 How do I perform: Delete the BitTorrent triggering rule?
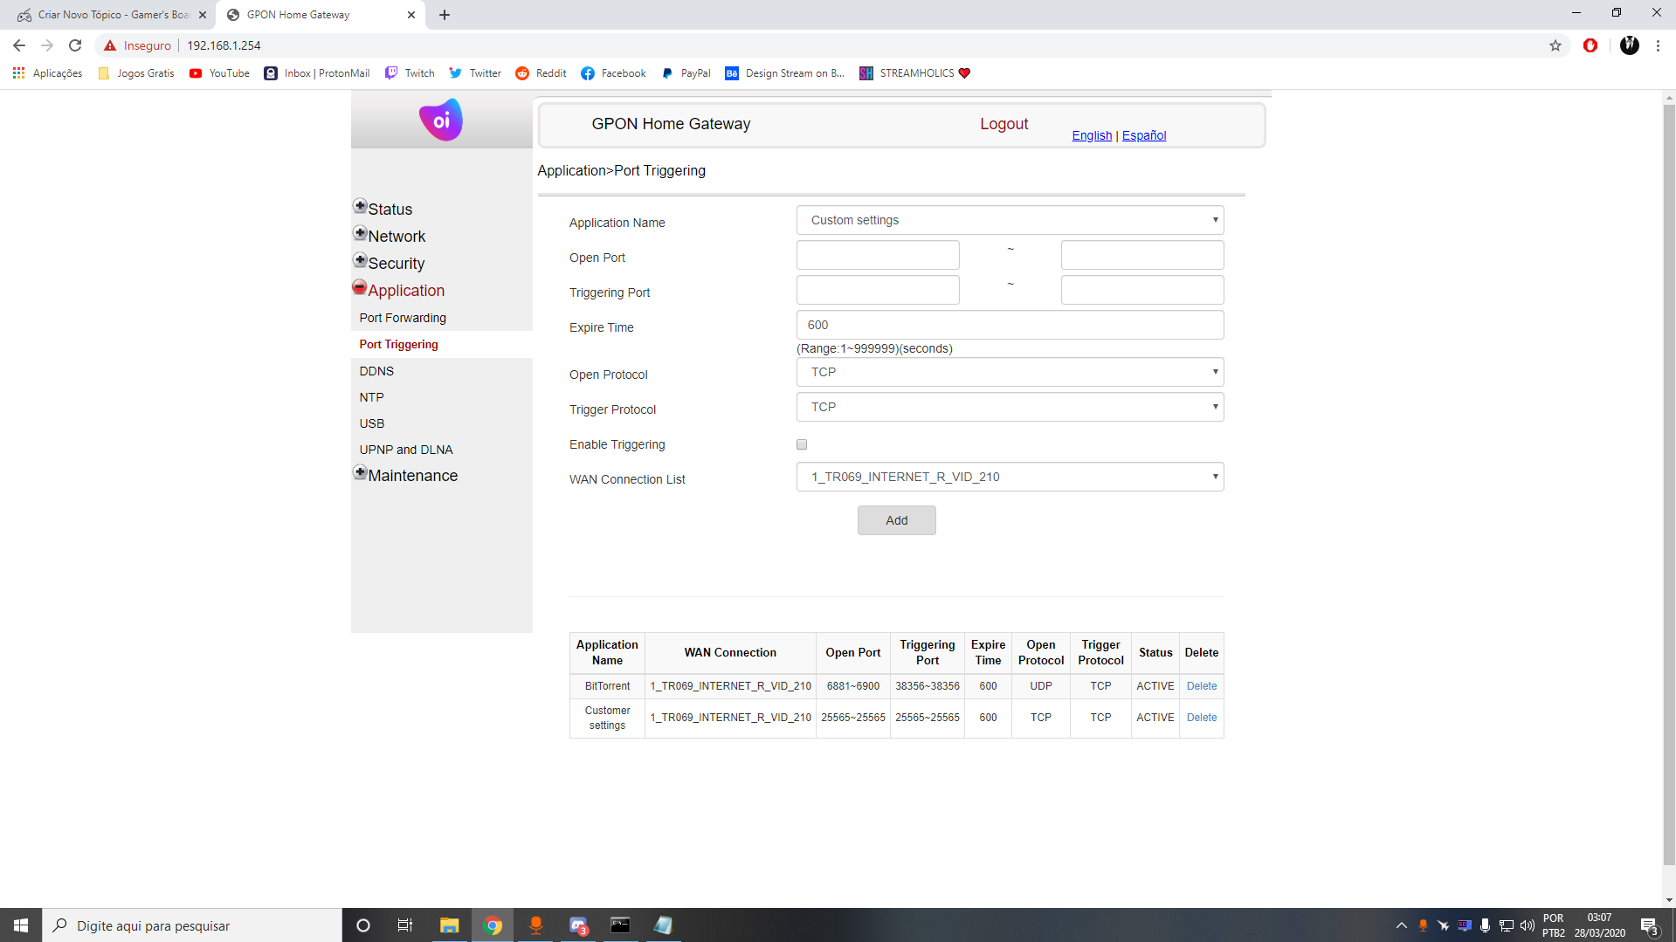1202,686
